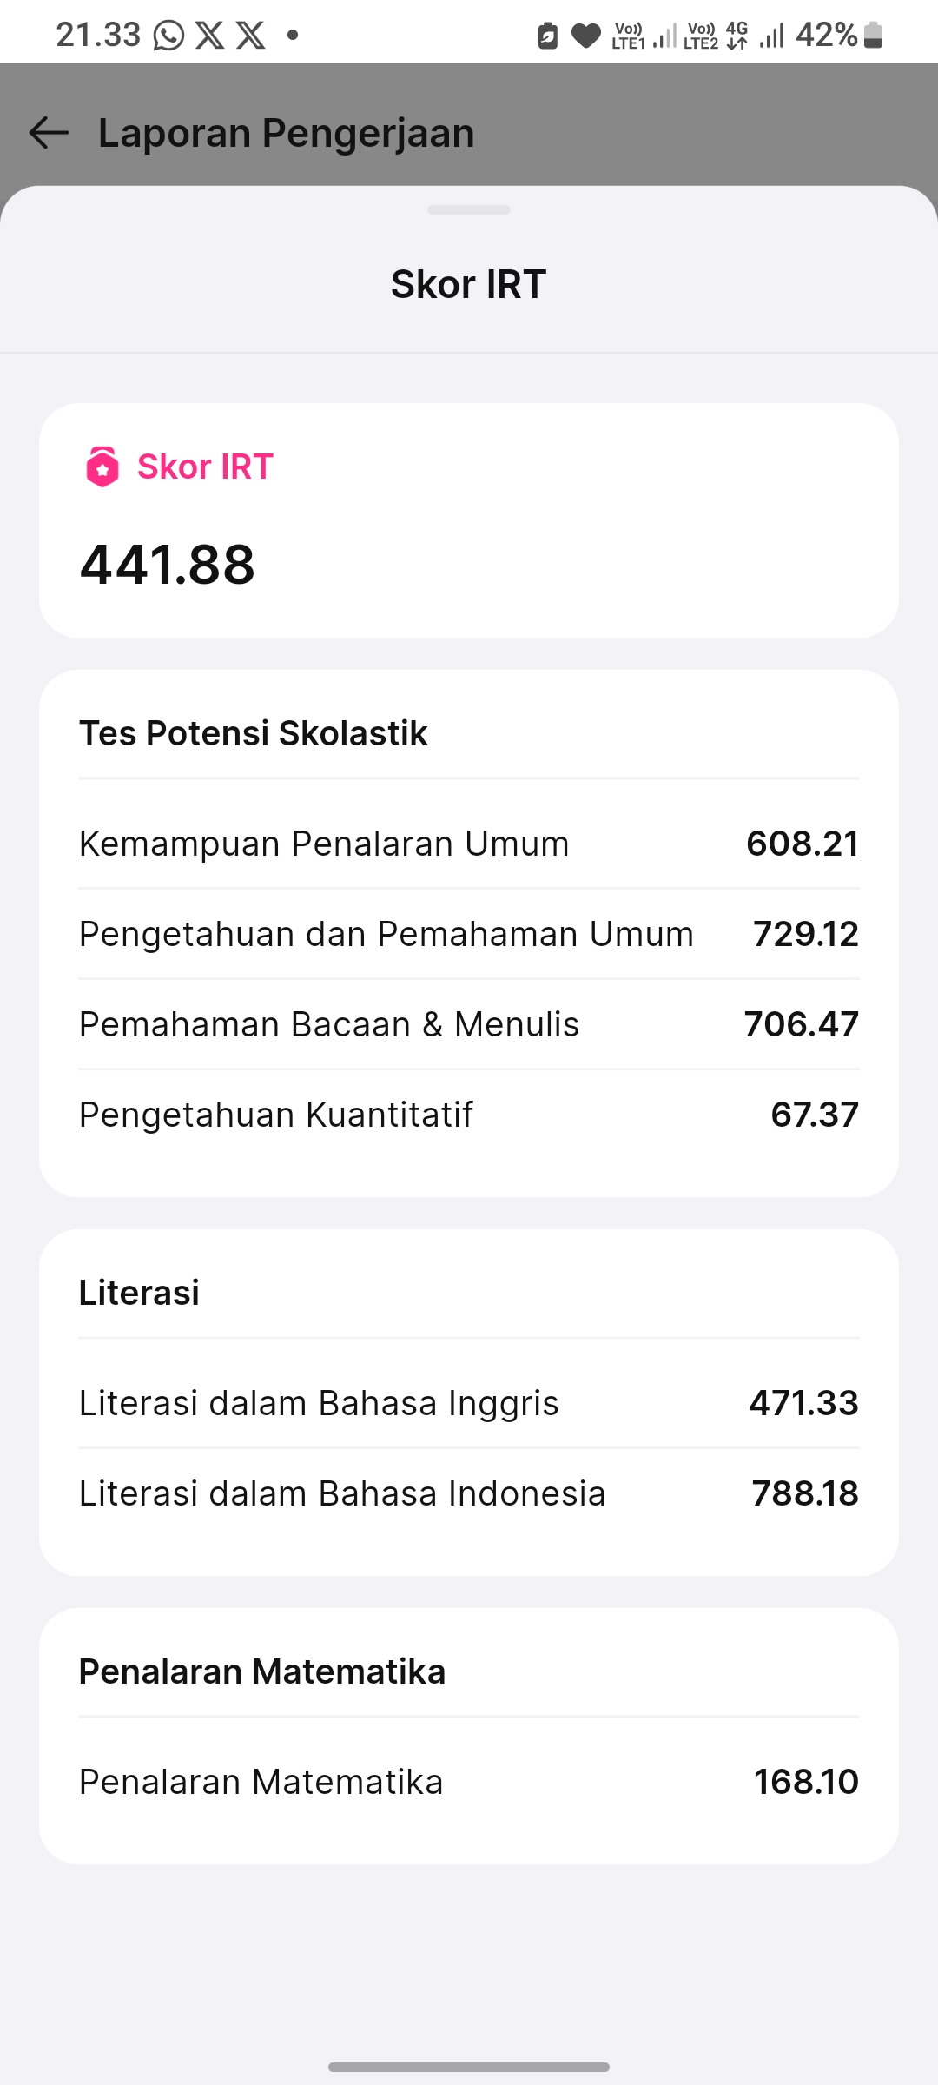938x2085 pixels.
Task: Tap the Penalaran Matematika score 168.10
Action: (x=806, y=1782)
